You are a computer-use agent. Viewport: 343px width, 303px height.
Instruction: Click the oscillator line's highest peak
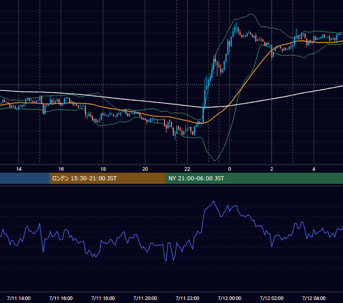(x=214, y=201)
